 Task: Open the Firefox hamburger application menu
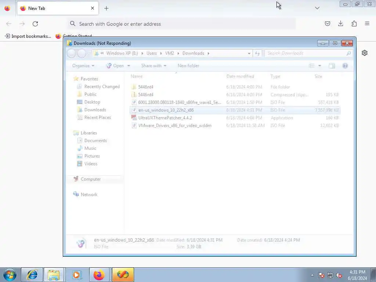coord(367,23)
